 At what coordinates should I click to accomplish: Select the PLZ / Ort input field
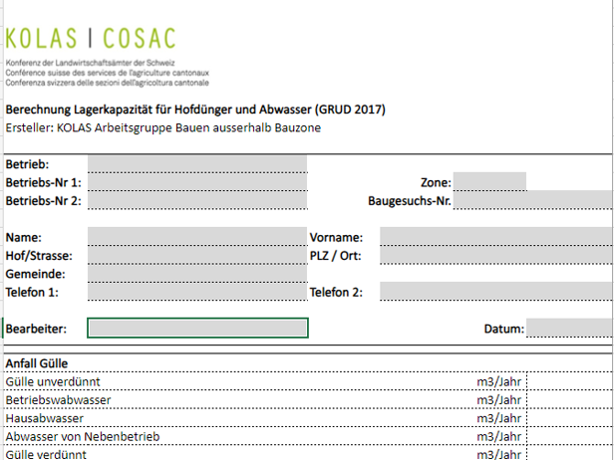tap(495, 255)
